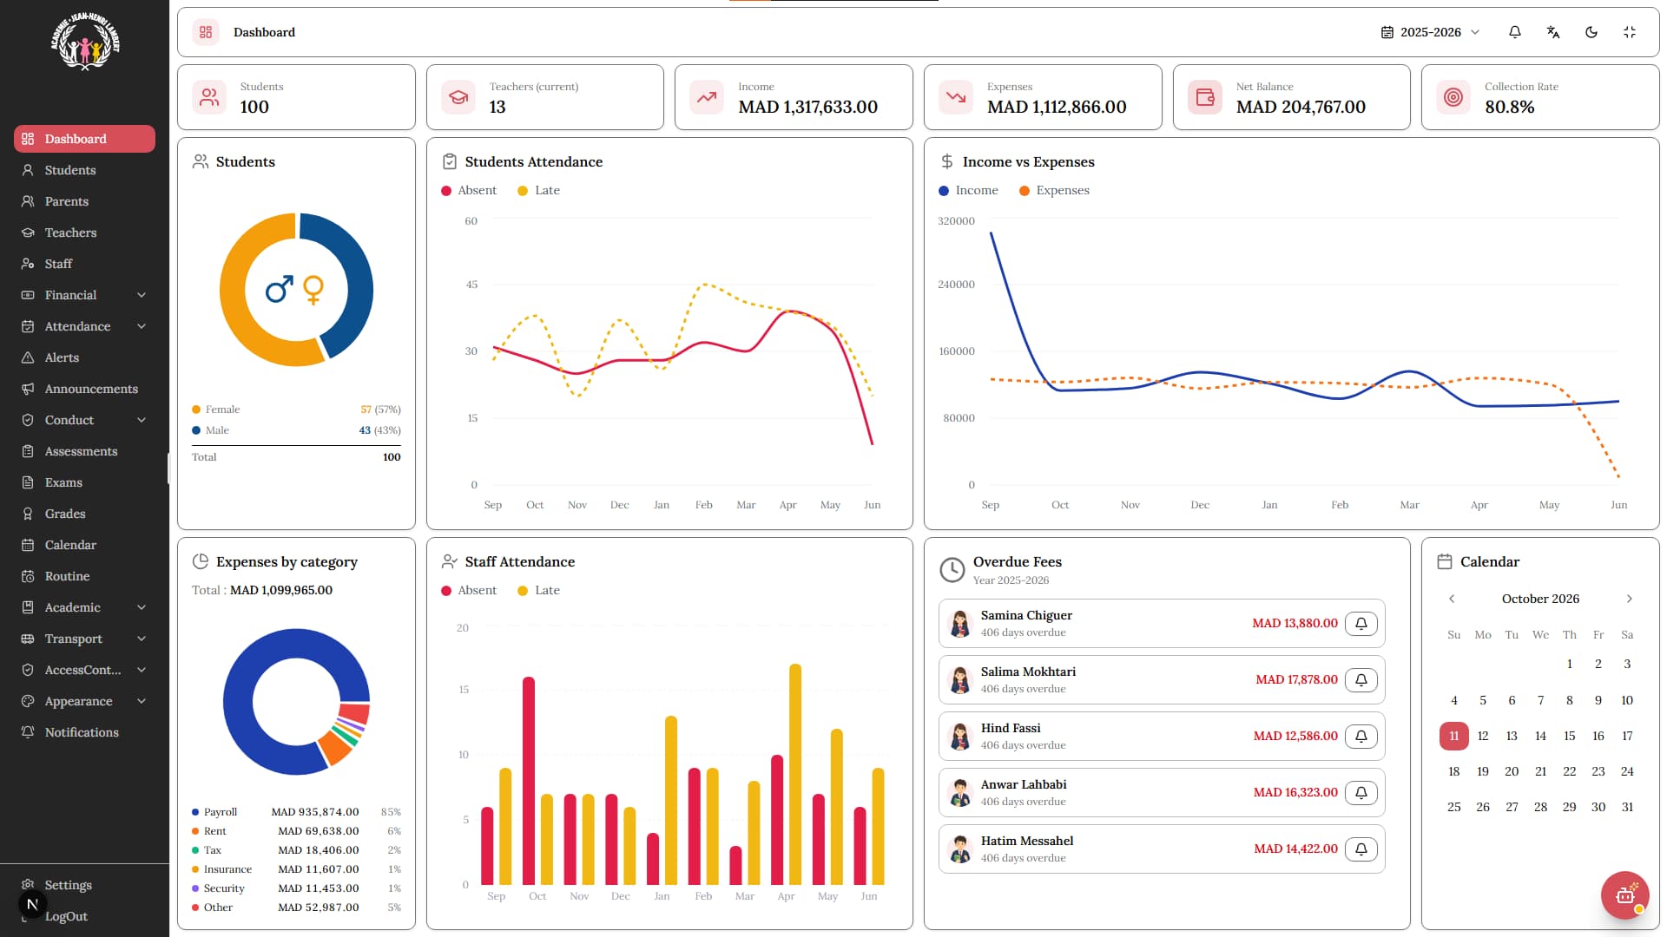Click LogOut in the sidebar

(x=84, y=916)
